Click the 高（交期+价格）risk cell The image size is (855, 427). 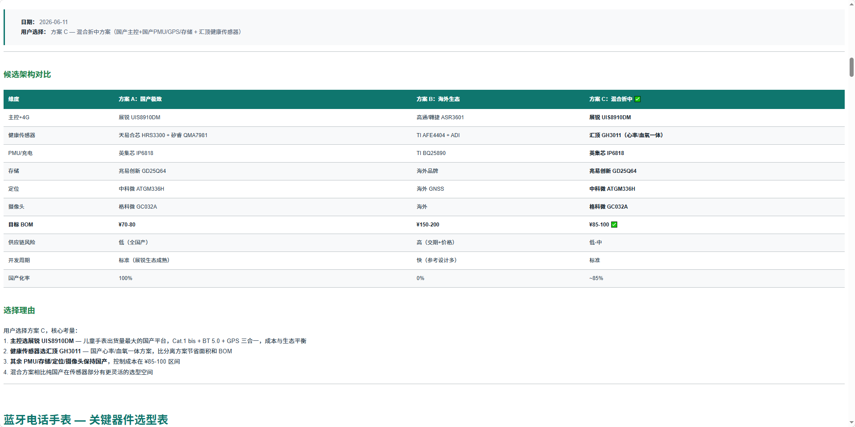pyautogui.click(x=436, y=243)
